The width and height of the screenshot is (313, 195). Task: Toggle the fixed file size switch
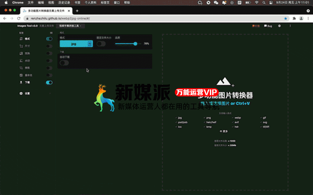[101, 44]
